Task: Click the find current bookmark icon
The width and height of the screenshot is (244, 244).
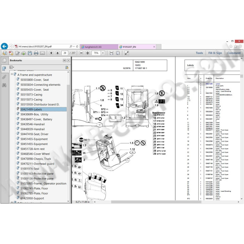Action: click(x=67, y=67)
